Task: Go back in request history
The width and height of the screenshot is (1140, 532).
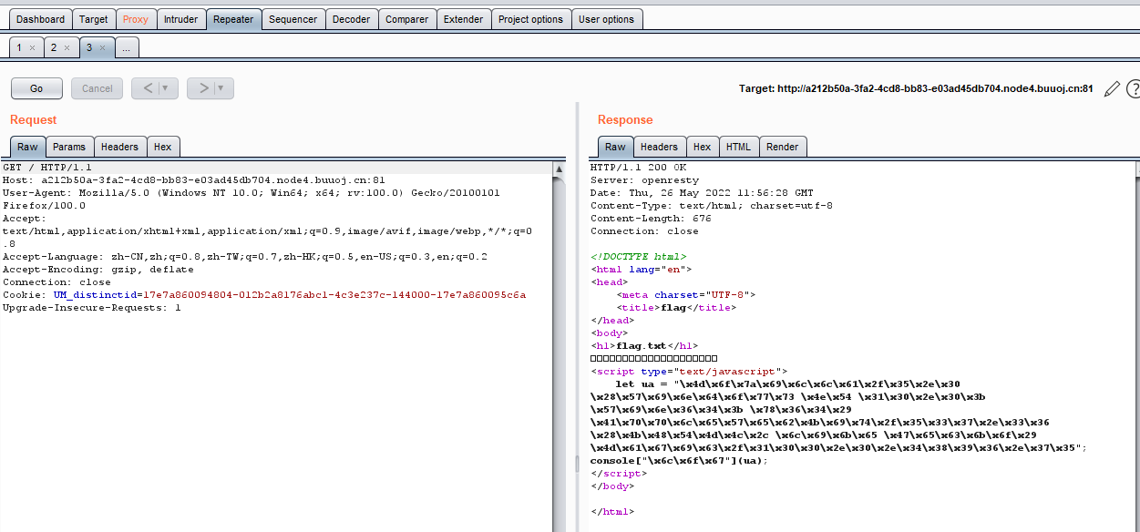Action: coord(148,88)
